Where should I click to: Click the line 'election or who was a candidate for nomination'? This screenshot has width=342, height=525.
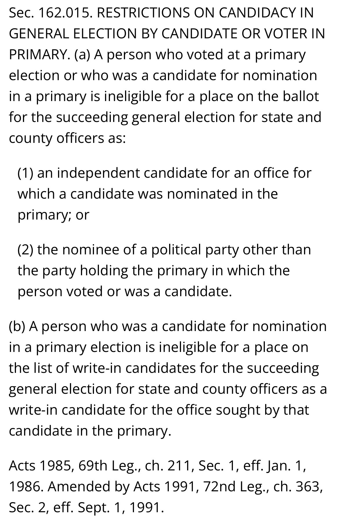pyautogui.click(x=163, y=75)
